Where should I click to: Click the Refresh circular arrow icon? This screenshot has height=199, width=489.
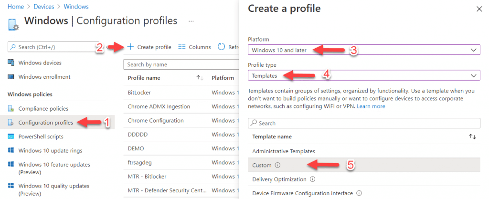click(222, 47)
